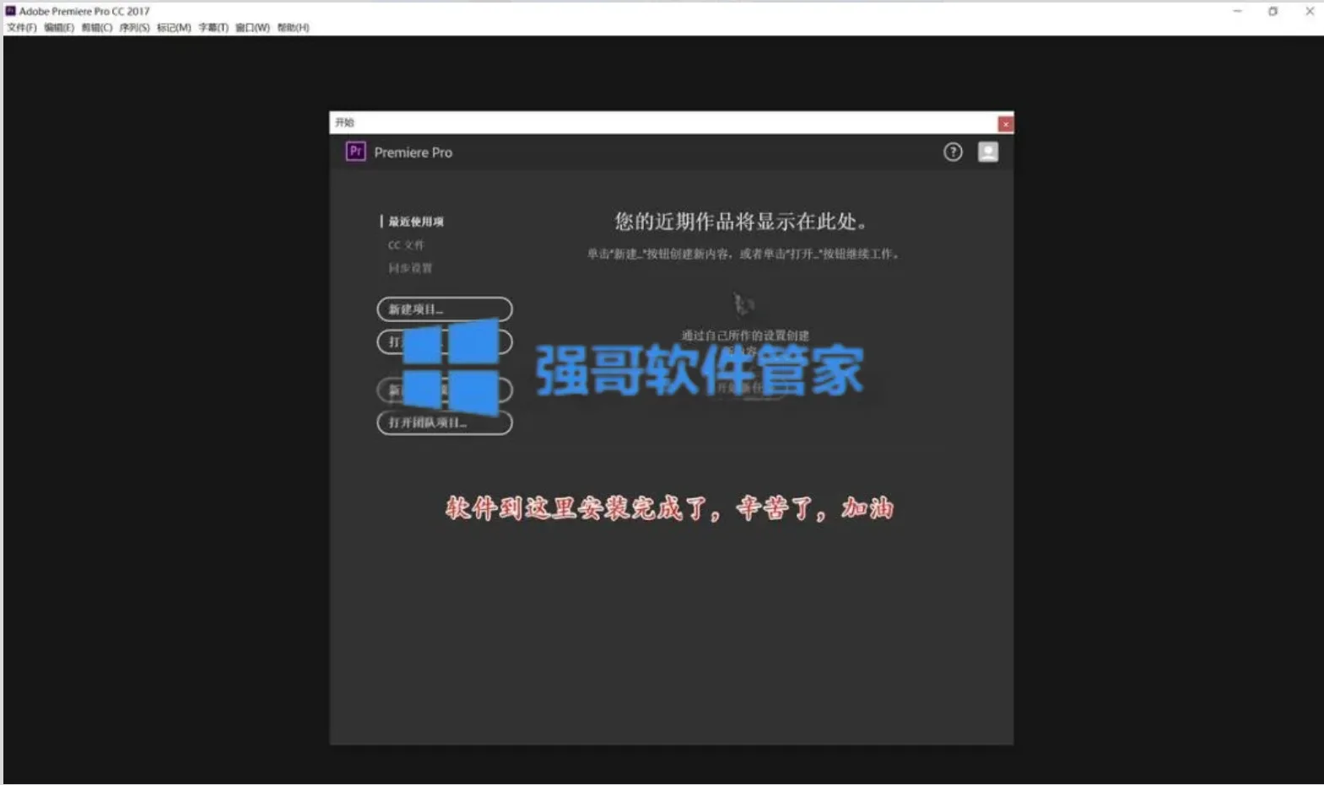Click the 打开团队项目... button
This screenshot has height=785, width=1324.
(445, 422)
